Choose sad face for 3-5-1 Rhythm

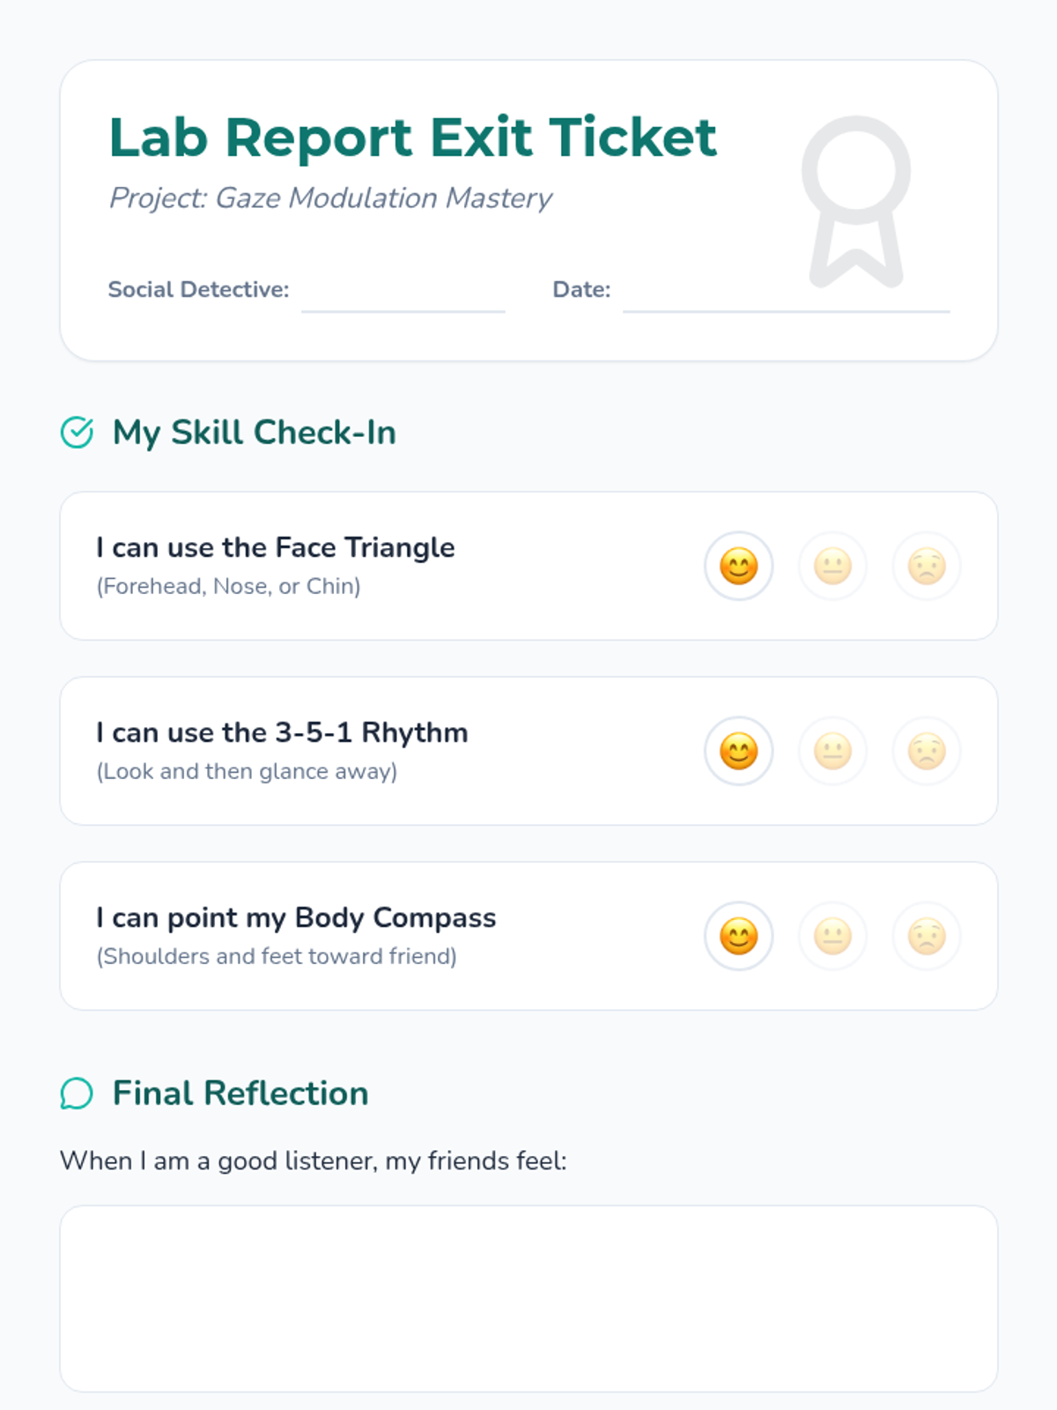927,751
